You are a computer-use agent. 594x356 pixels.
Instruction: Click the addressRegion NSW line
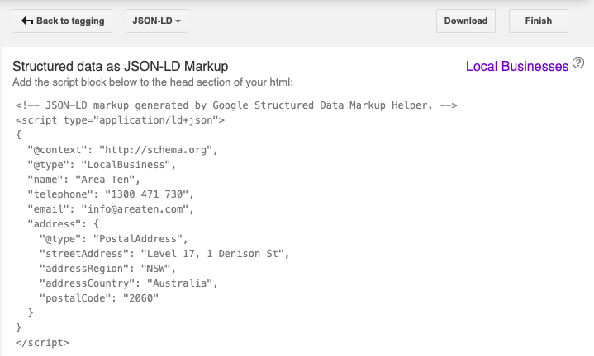click(107, 269)
